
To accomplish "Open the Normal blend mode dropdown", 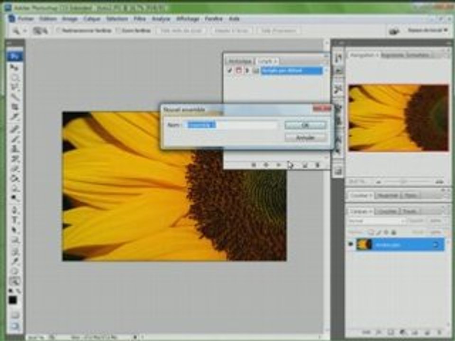I will pyautogui.click(x=376, y=221).
